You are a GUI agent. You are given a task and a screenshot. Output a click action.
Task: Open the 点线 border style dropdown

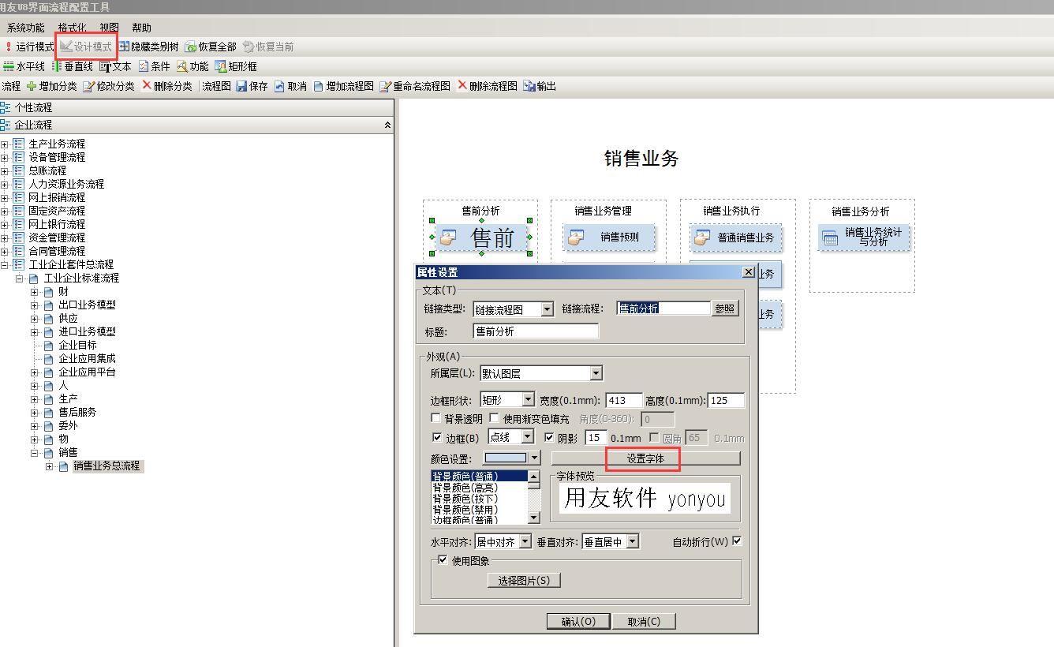[528, 437]
